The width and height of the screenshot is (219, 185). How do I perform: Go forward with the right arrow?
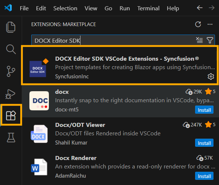212,8
